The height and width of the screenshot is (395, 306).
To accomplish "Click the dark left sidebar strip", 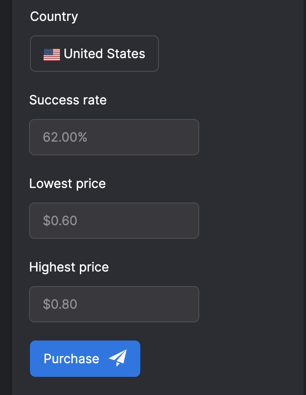I will pos(5,197).
